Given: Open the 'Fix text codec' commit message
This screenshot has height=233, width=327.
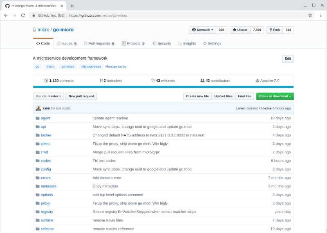Looking at the screenshot, I should tap(60, 108).
